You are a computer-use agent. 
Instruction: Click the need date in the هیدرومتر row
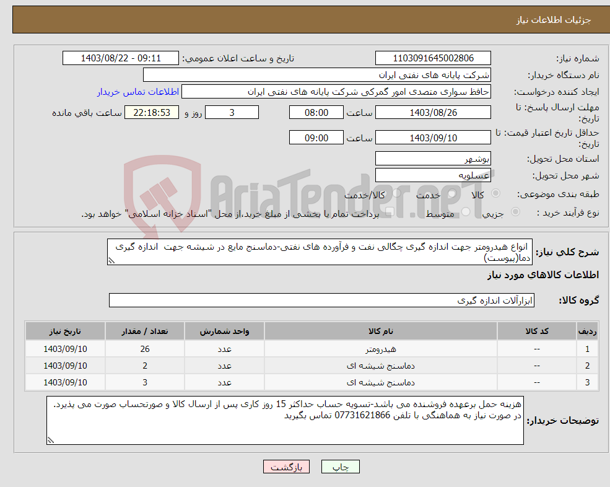tap(66, 349)
